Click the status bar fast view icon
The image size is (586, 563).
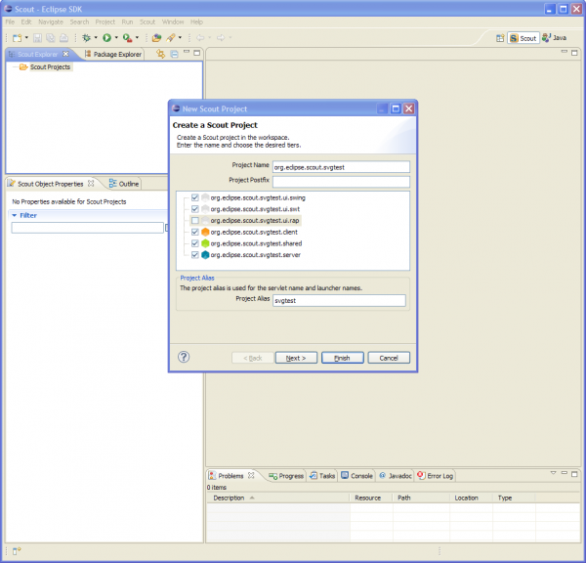[17, 550]
